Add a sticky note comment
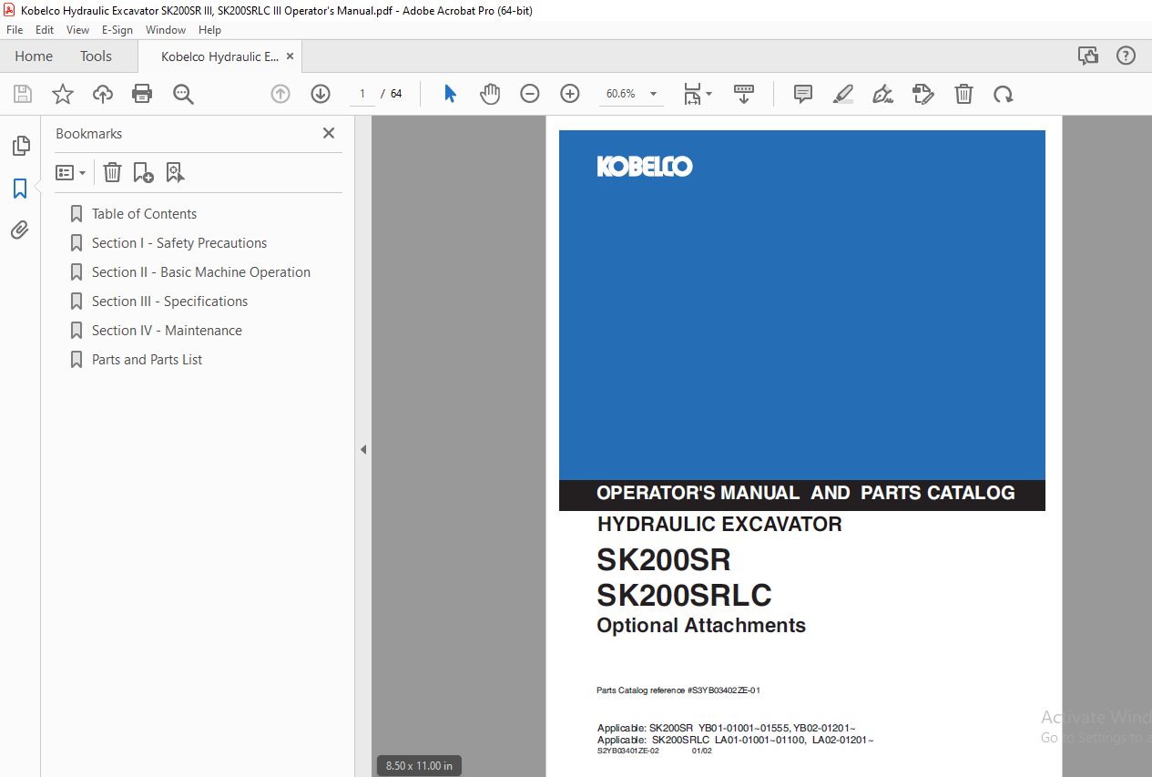The width and height of the screenshot is (1152, 777). click(x=803, y=94)
